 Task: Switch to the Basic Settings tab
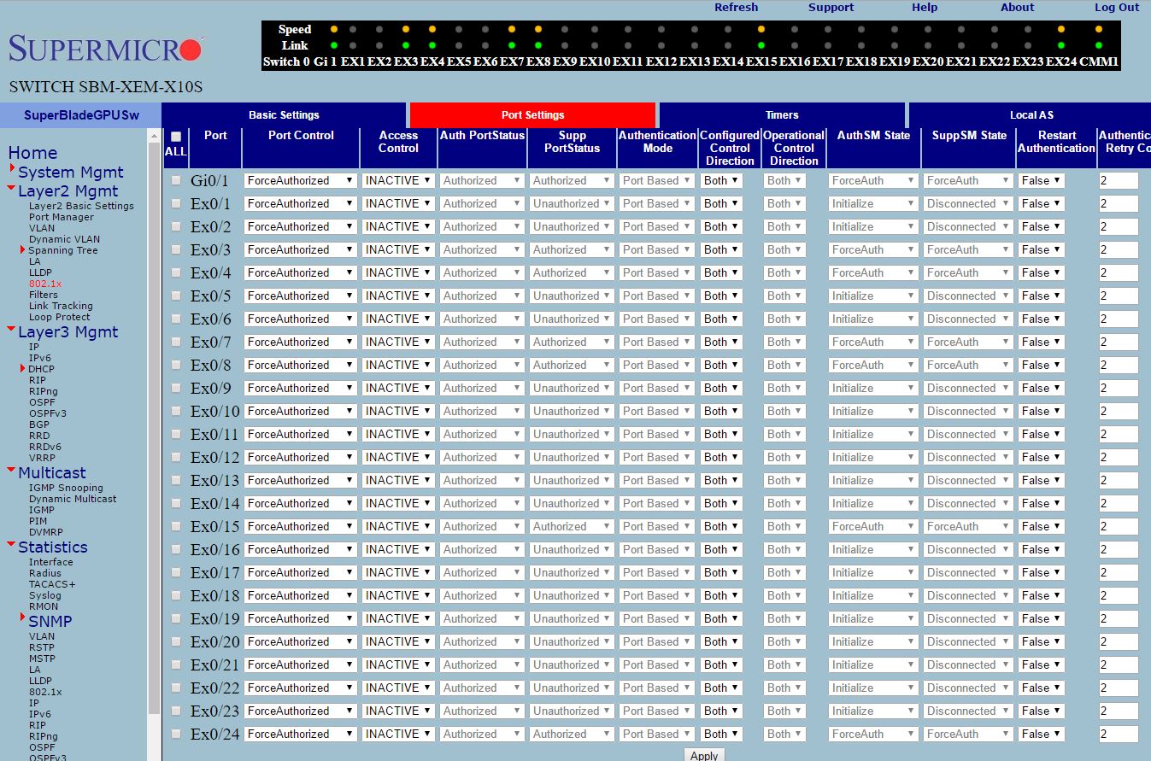(284, 114)
